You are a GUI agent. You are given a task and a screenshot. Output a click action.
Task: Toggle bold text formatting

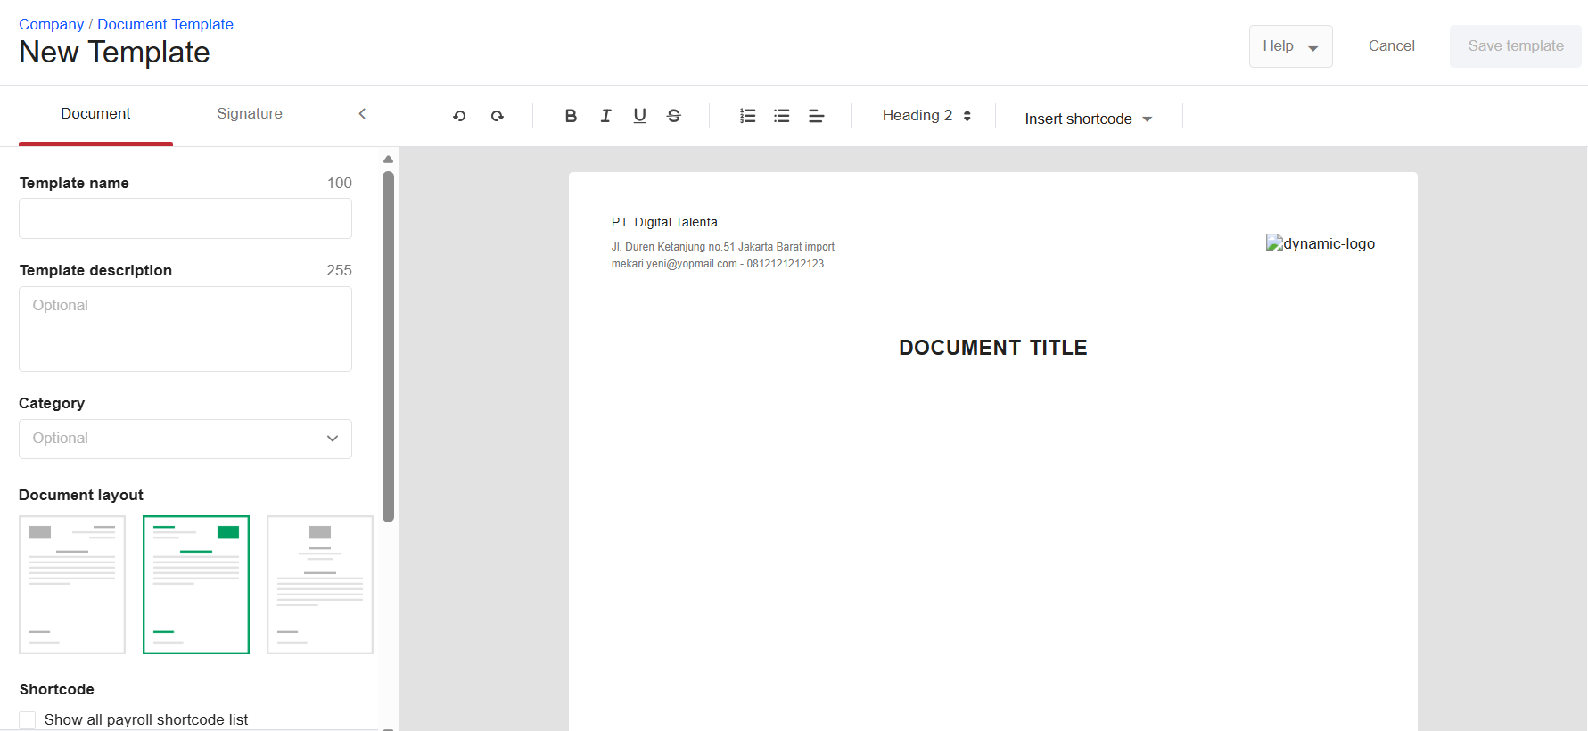point(571,116)
